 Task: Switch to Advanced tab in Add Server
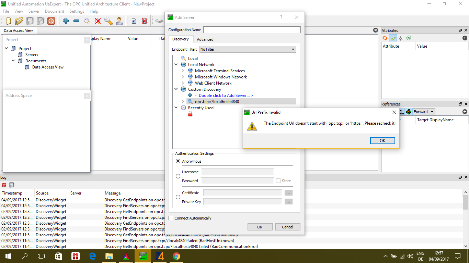coord(205,39)
